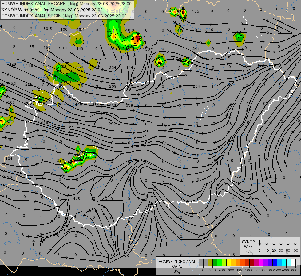Click the 222 value on the map
301x276 pixels.
29,84
